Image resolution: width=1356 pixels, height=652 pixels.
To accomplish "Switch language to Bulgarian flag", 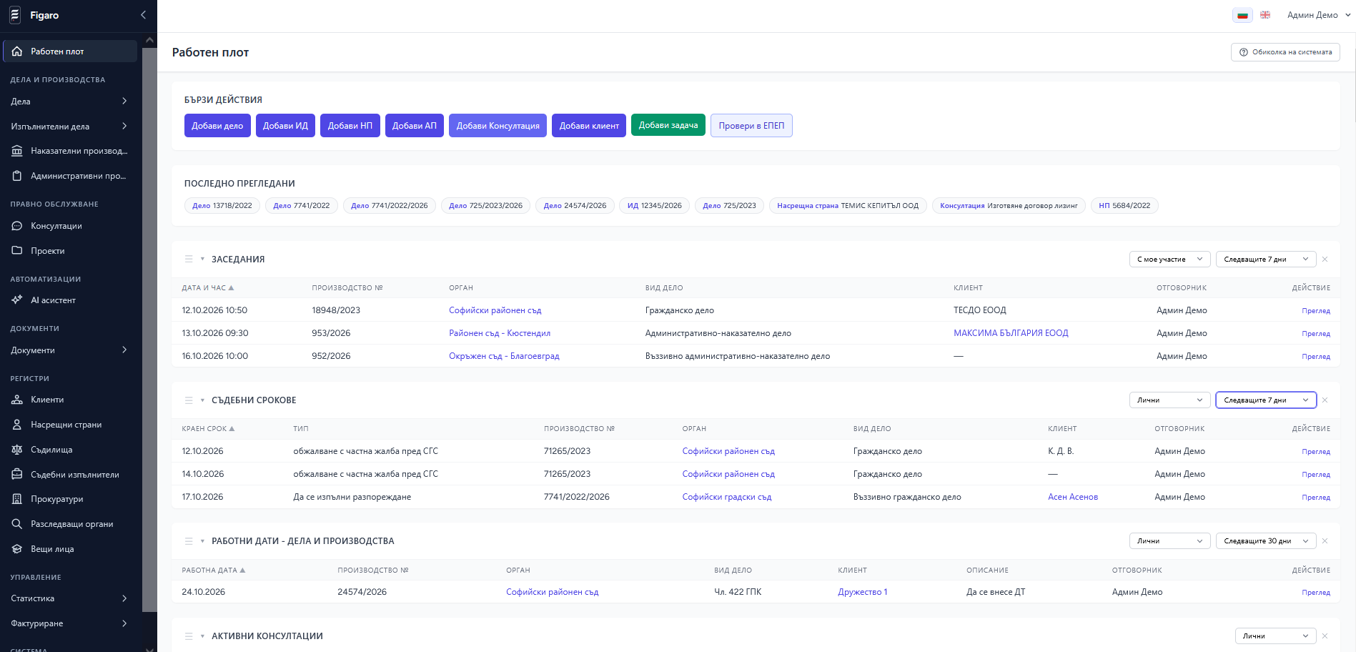I will 1242,15.
